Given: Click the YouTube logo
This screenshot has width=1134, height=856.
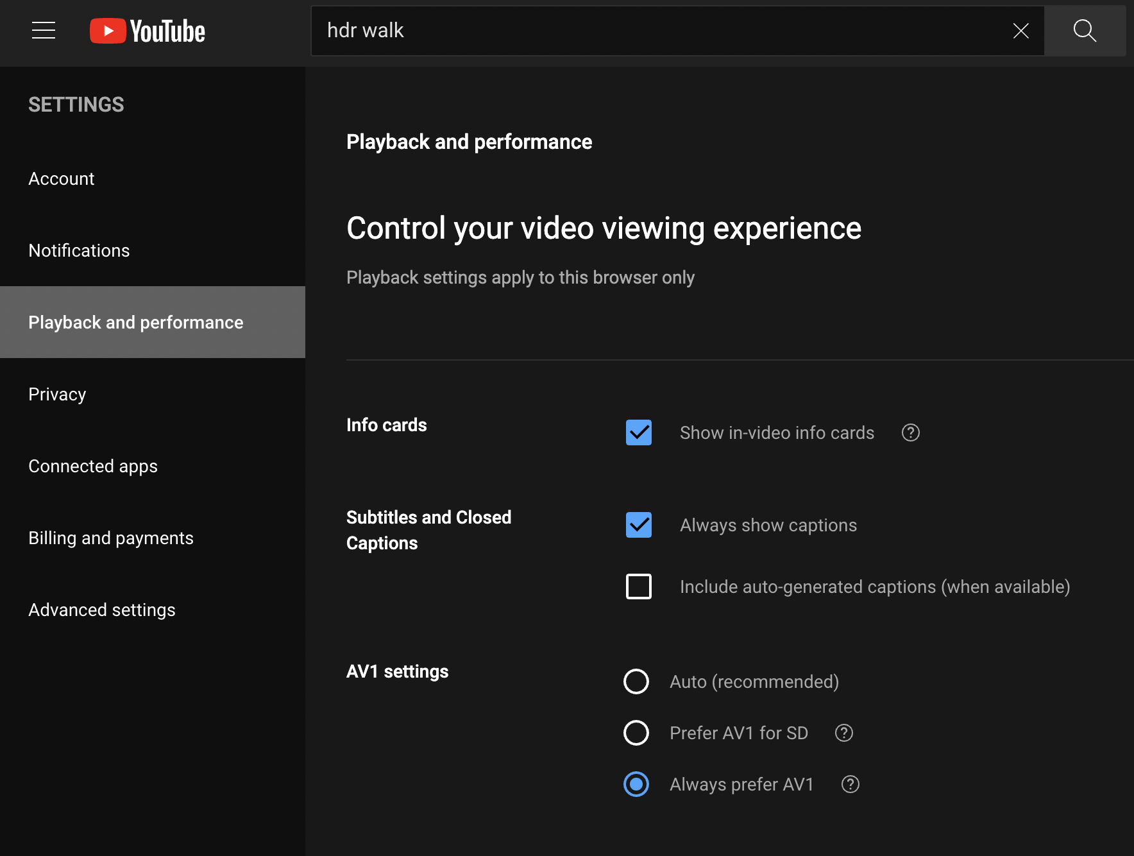Looking at the screenshot, I should coord(148,31).
